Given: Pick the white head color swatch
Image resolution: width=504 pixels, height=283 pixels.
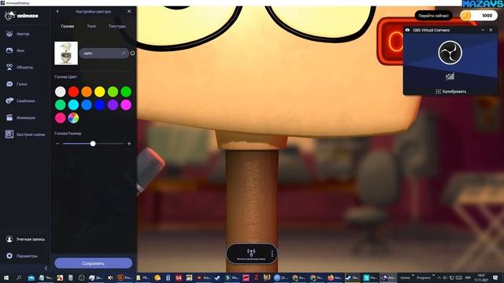Looking at the screenshot, I should (60, 92).
